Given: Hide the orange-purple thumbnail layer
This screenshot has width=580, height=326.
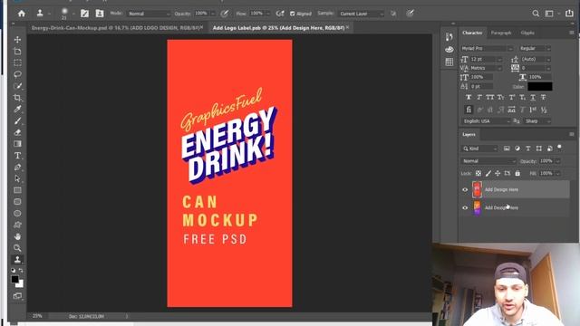Looking at the screenshot, I should coord(465,207).
